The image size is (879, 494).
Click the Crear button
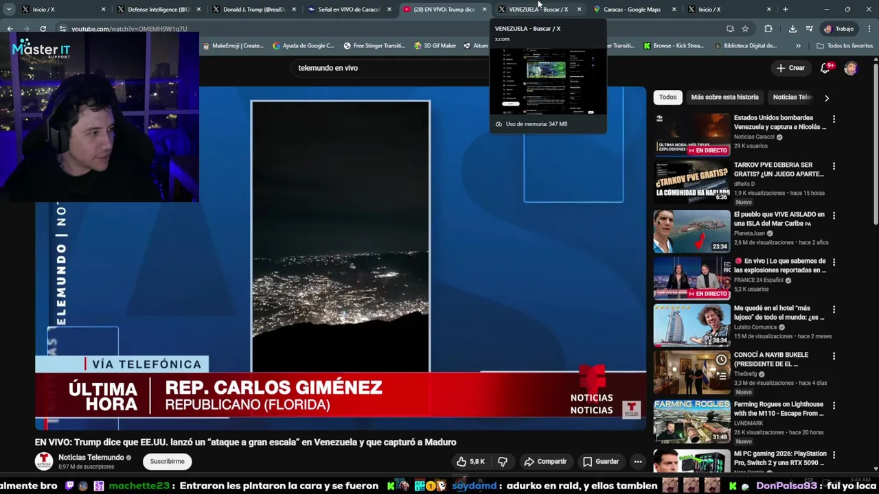(790, 68)
